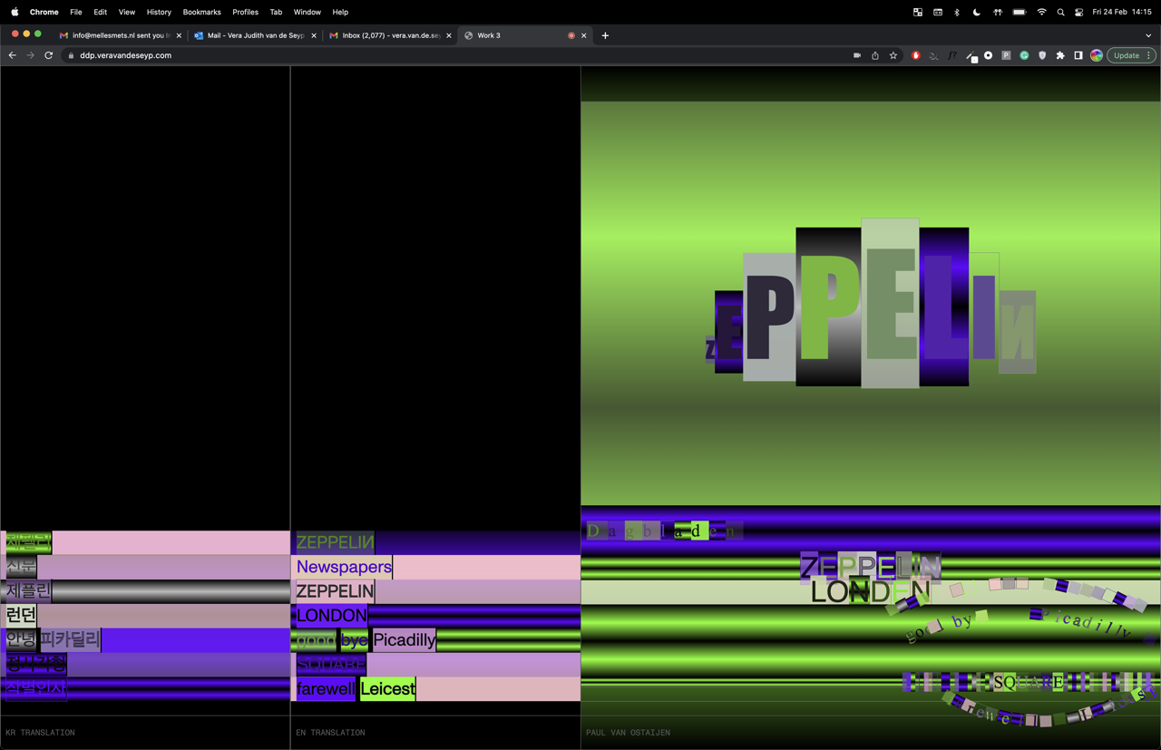Viewport: 1161px width, 750px height.
Task: Toggle the Chrome side panel
Action: [1078, 55]
